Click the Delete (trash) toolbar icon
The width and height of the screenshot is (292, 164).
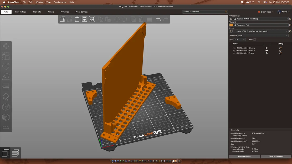[x=77, y=19]
